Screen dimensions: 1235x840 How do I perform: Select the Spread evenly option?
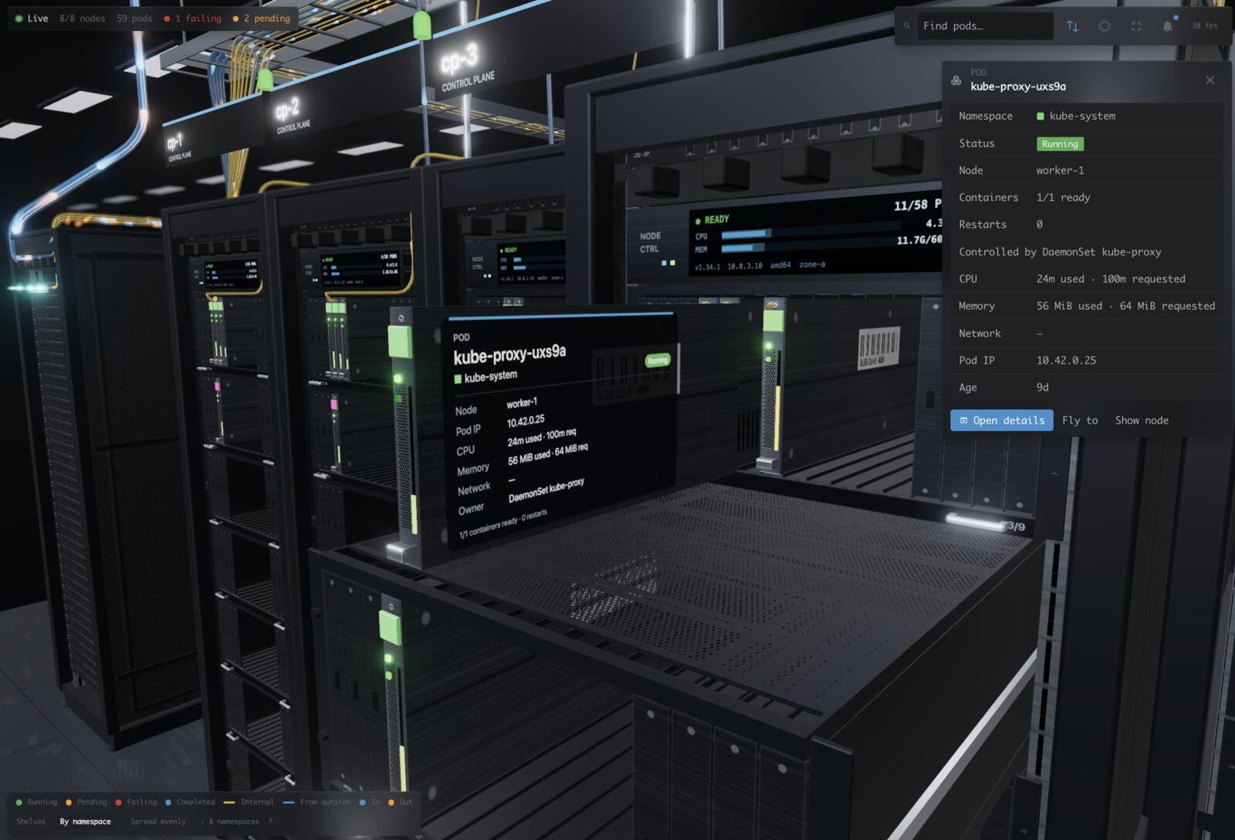[158, 821]
